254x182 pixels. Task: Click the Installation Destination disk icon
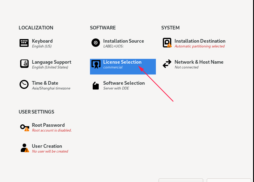pyautogui.click(x=167, y=43)
